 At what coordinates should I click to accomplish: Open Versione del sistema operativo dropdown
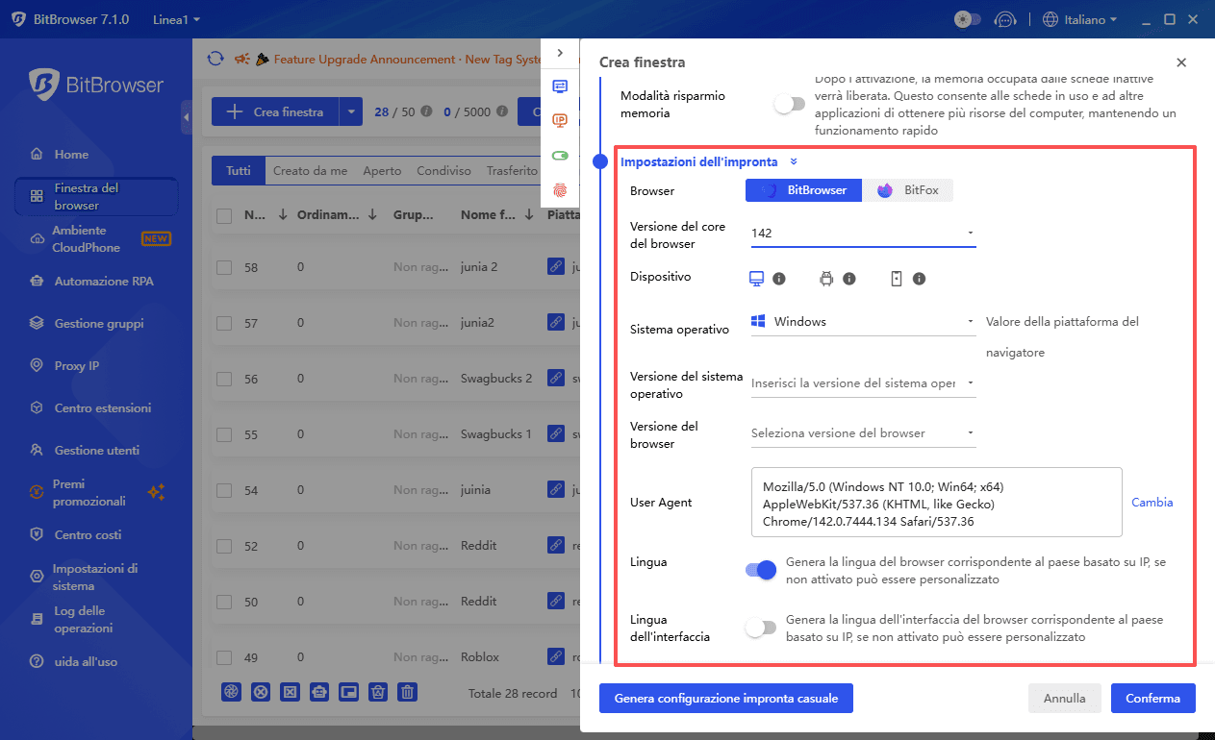point(863,383)
